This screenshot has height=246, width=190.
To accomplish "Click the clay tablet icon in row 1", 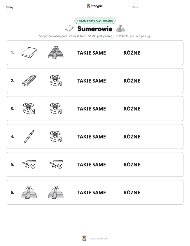I will pyautogui.click(x=29, y=52).
